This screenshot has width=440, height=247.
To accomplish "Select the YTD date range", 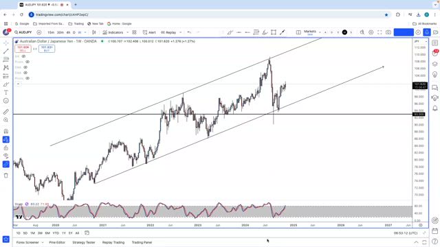I will (x=56, y=233).
